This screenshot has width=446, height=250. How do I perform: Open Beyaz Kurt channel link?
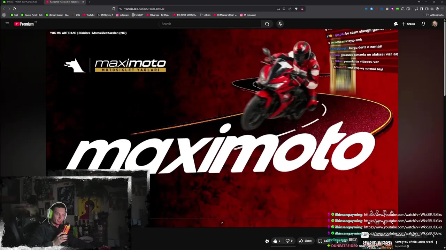pyautogui.click(x=400, y=246)
